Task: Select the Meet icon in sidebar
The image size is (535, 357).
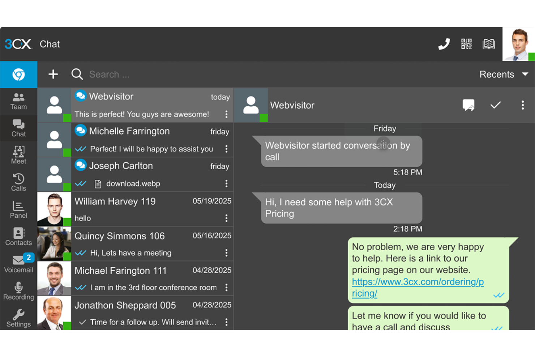Action: coord(18,155)
